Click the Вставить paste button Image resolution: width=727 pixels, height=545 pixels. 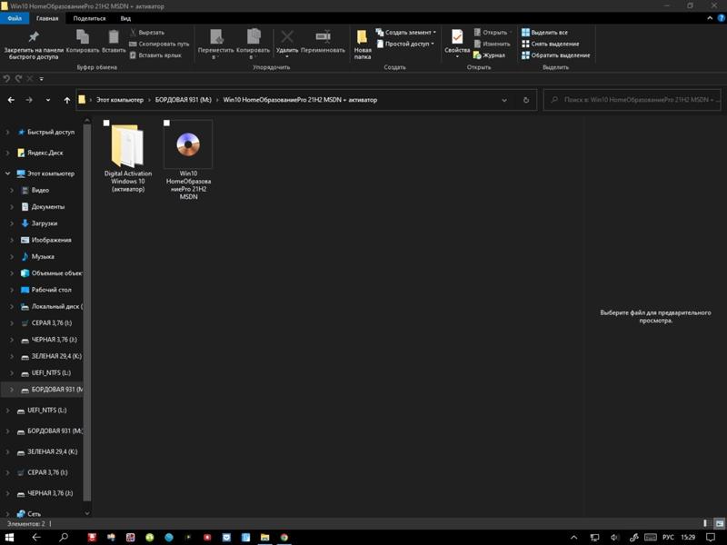114,41
